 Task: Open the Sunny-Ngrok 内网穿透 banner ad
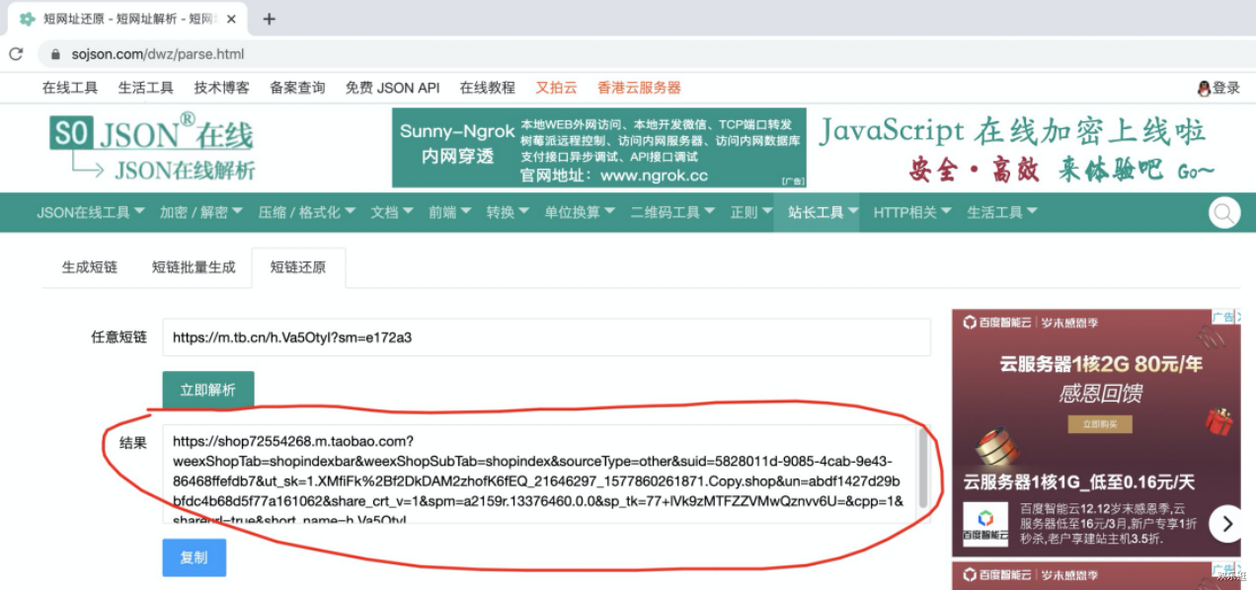599,148
